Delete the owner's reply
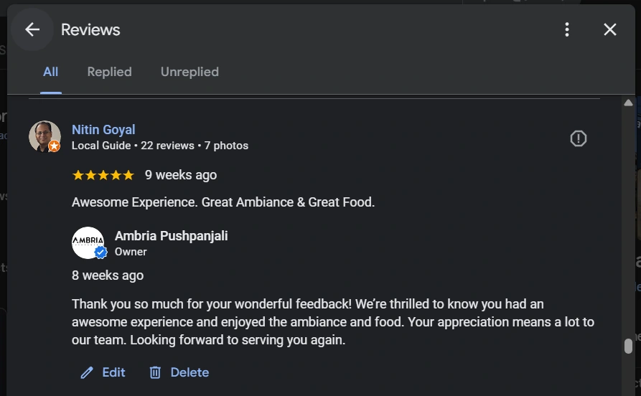Screen dimensions: 641x396 tap(179, 372)
